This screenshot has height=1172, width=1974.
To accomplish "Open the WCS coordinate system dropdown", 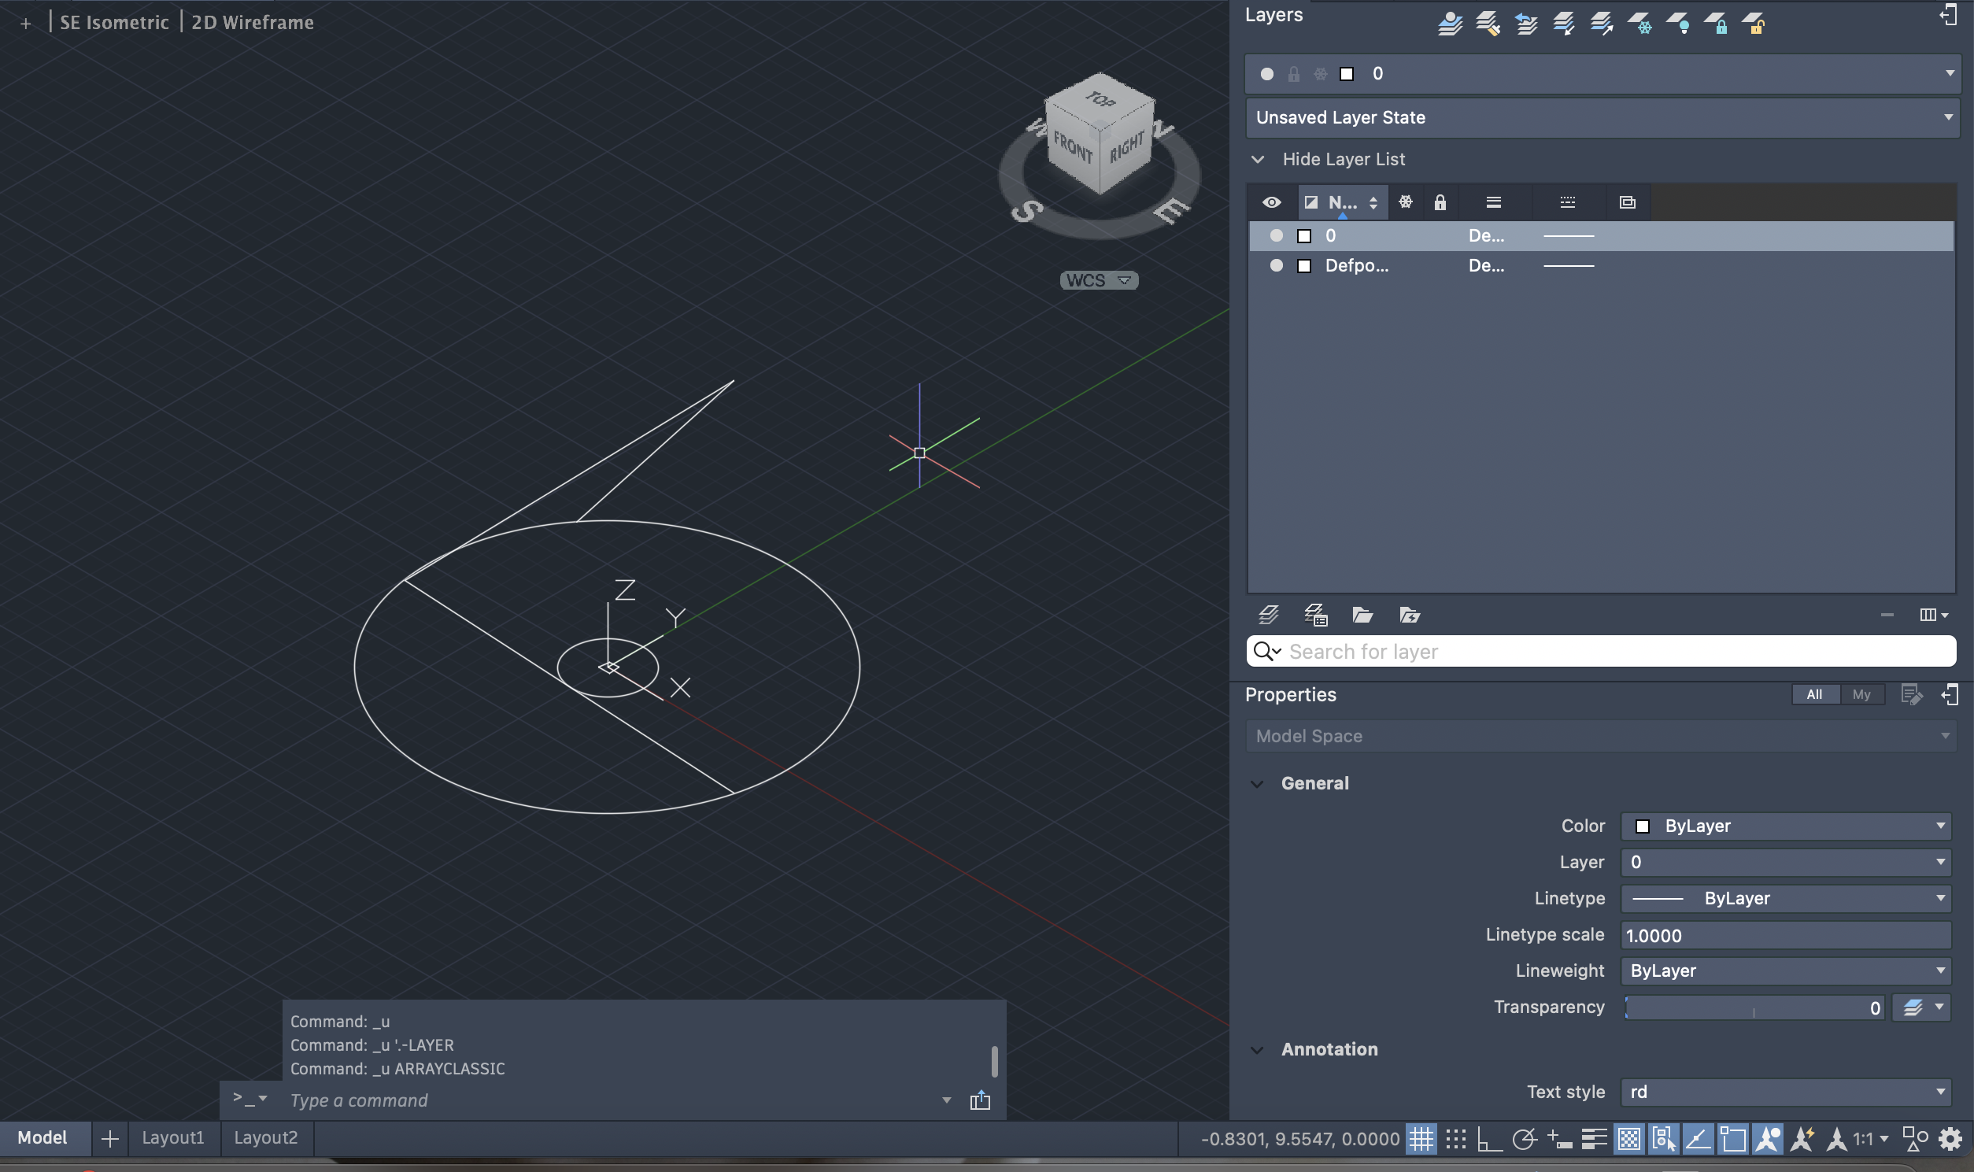I will [x=1098, y=280].
